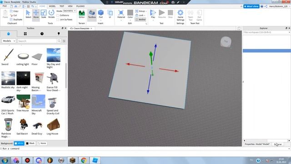Switch to the Explorer bottom tab

(278, 144)
